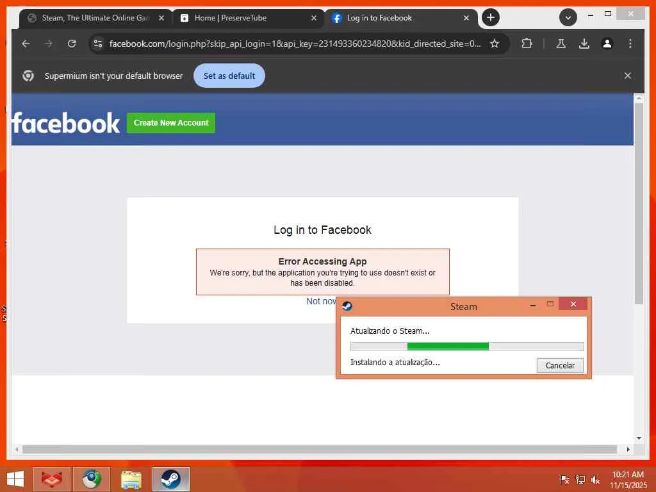
Task: Open the Chrome Labs flask icon
Action: coord(561,44)
